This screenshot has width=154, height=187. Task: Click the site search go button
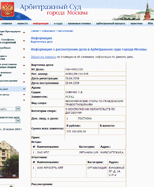[18, 109]
